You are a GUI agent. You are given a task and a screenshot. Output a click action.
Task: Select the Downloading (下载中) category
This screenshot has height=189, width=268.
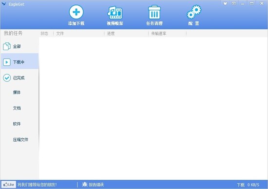coord(19,62)
